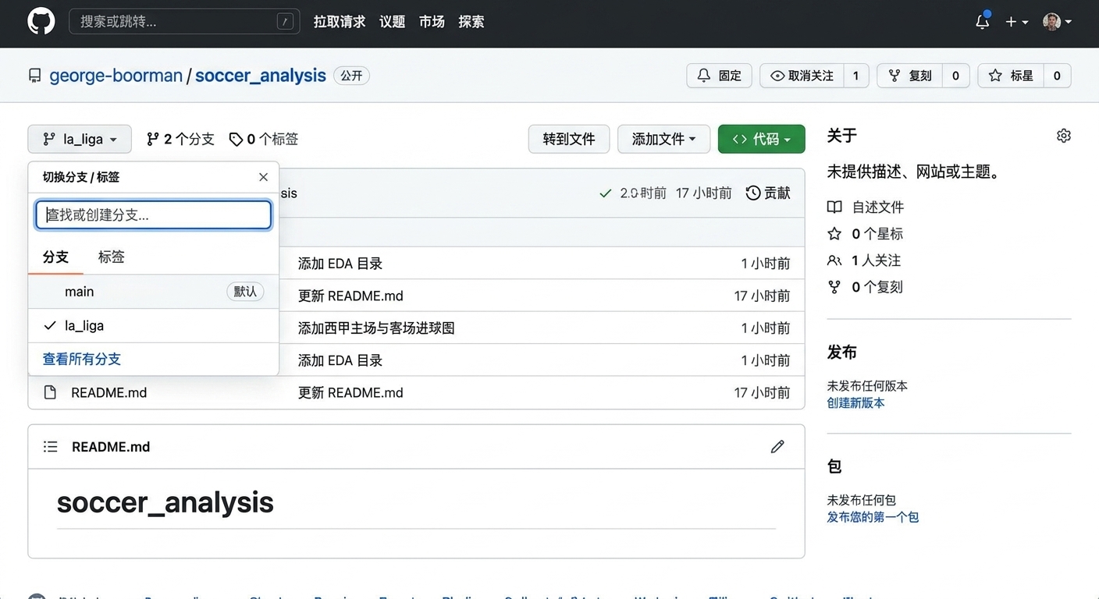The image size is (1099, 599).
Task: Open the 发布 releases heading
Action: click(841, 352)
